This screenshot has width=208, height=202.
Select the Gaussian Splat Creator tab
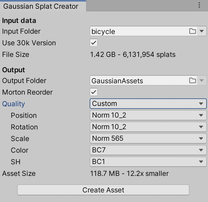[43, 6]
